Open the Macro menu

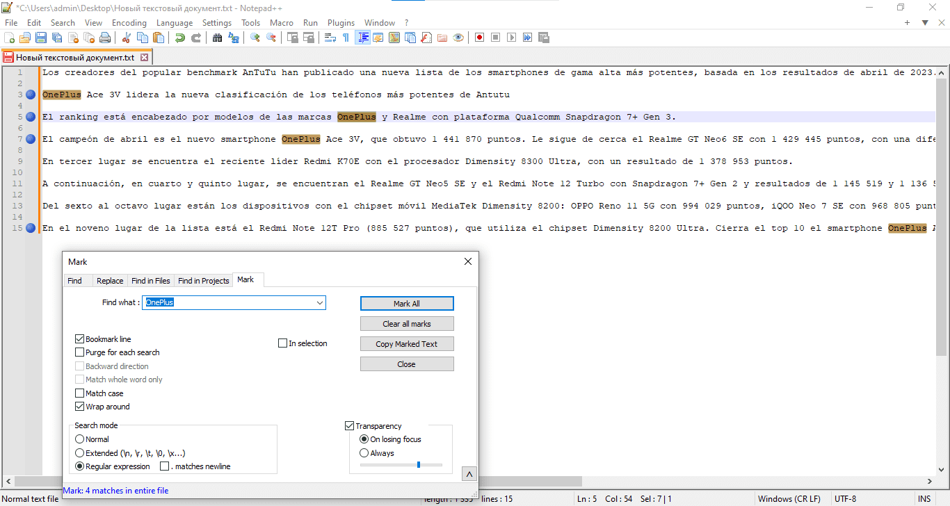(282, 23)
